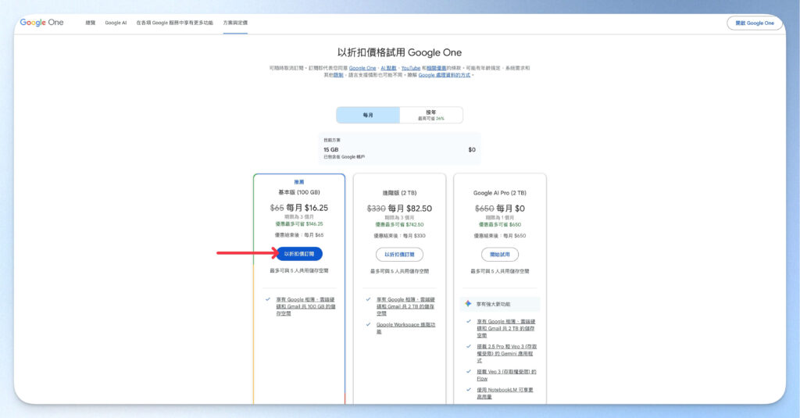The image size is (800, 418).
Task: Click the 每月 $16.25 price
Action: [x=307, y=208]
